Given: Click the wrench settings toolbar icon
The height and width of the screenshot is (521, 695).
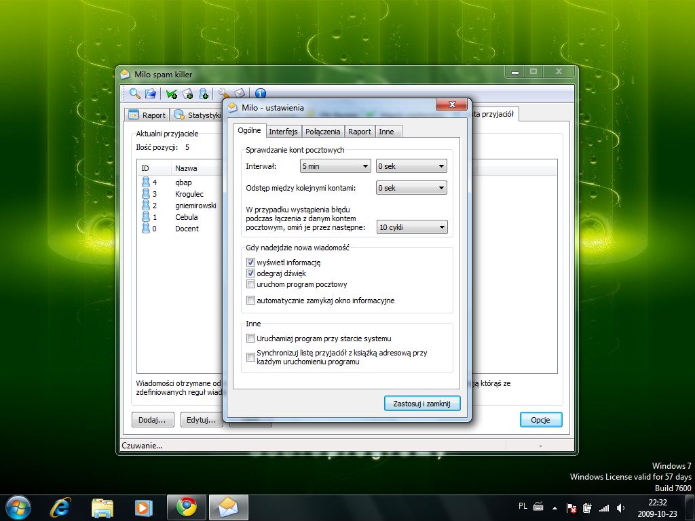Looking at the screenshot, I should pos(224,94).
